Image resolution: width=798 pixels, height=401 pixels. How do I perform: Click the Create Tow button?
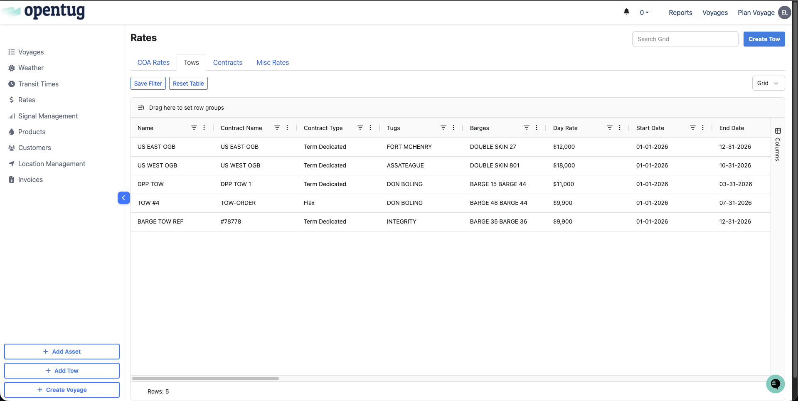(764, 39)
